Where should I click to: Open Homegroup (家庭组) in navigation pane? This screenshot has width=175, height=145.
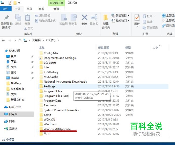coord(11,129)
